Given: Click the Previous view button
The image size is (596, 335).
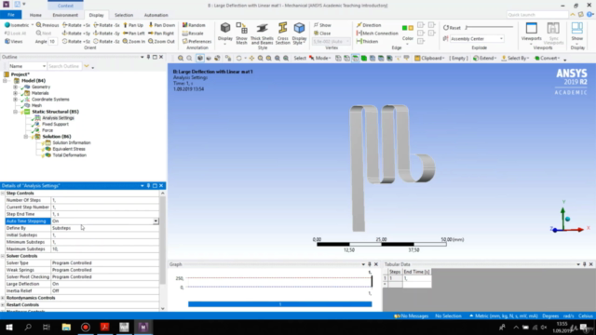Looking at the screenshot, I should tap(47, 25).
